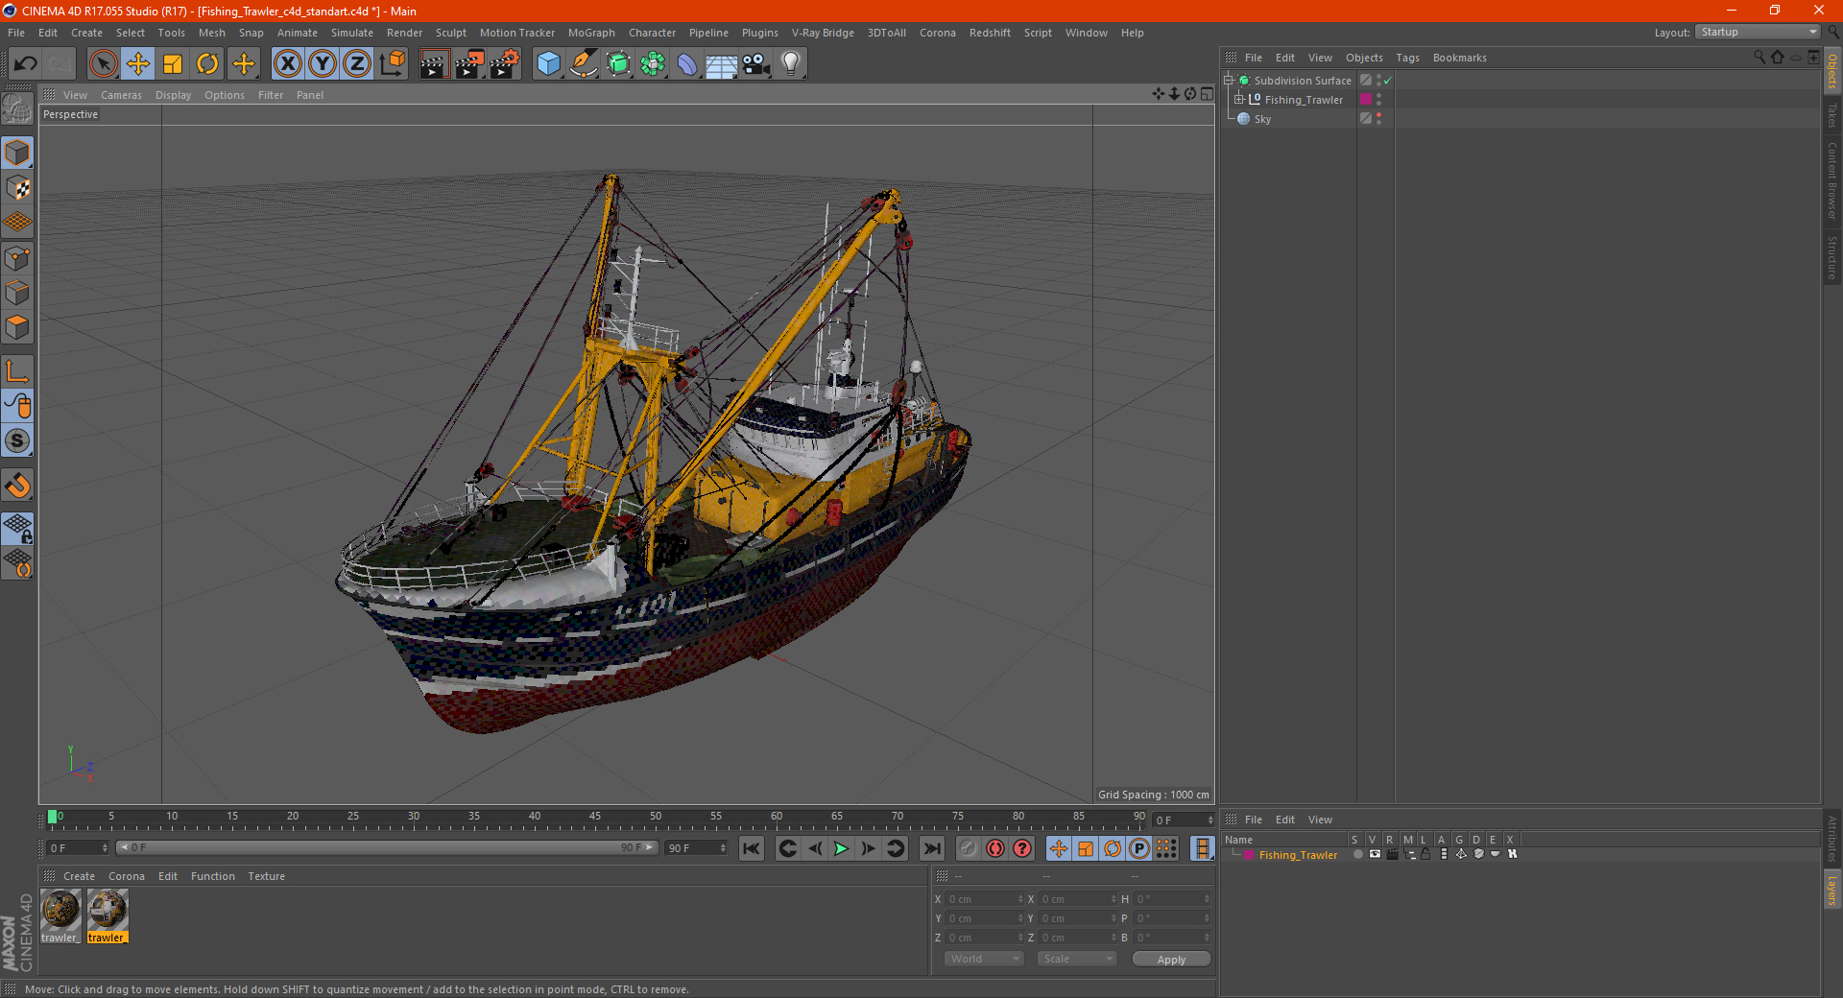Image resolution: width=1843 pixels, height=998 pixels.
Task: Click Render View clapperboard icon
Action: pos(434,64)
